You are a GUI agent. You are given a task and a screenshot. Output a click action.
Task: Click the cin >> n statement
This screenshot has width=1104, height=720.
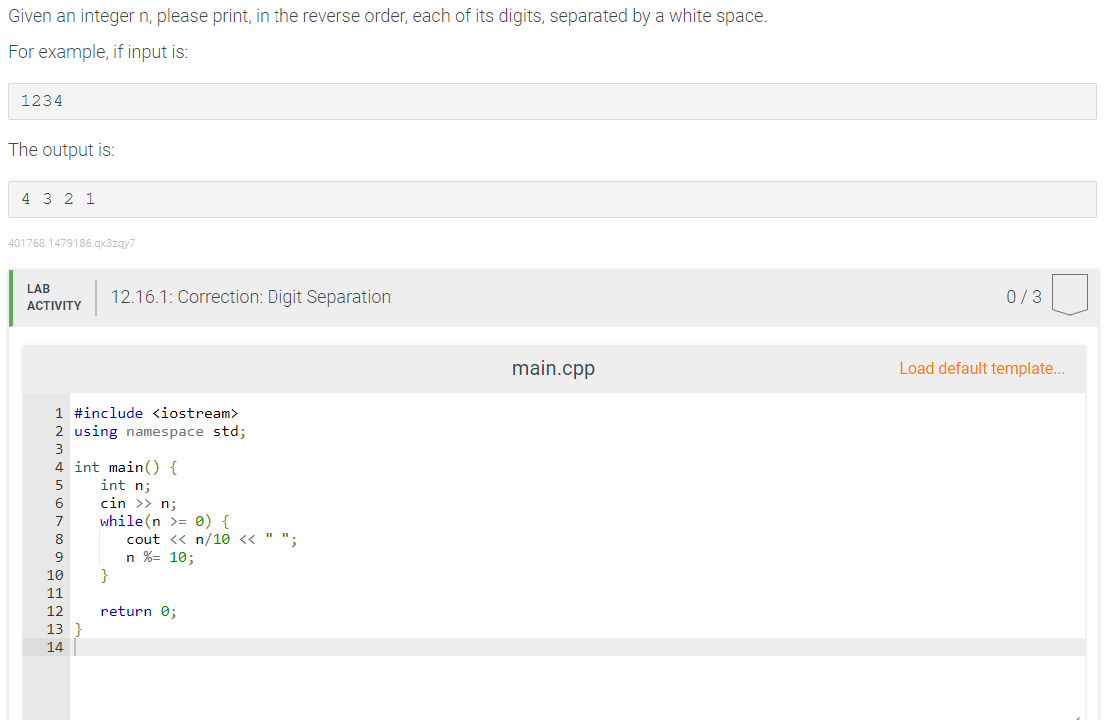click(138, 503)
